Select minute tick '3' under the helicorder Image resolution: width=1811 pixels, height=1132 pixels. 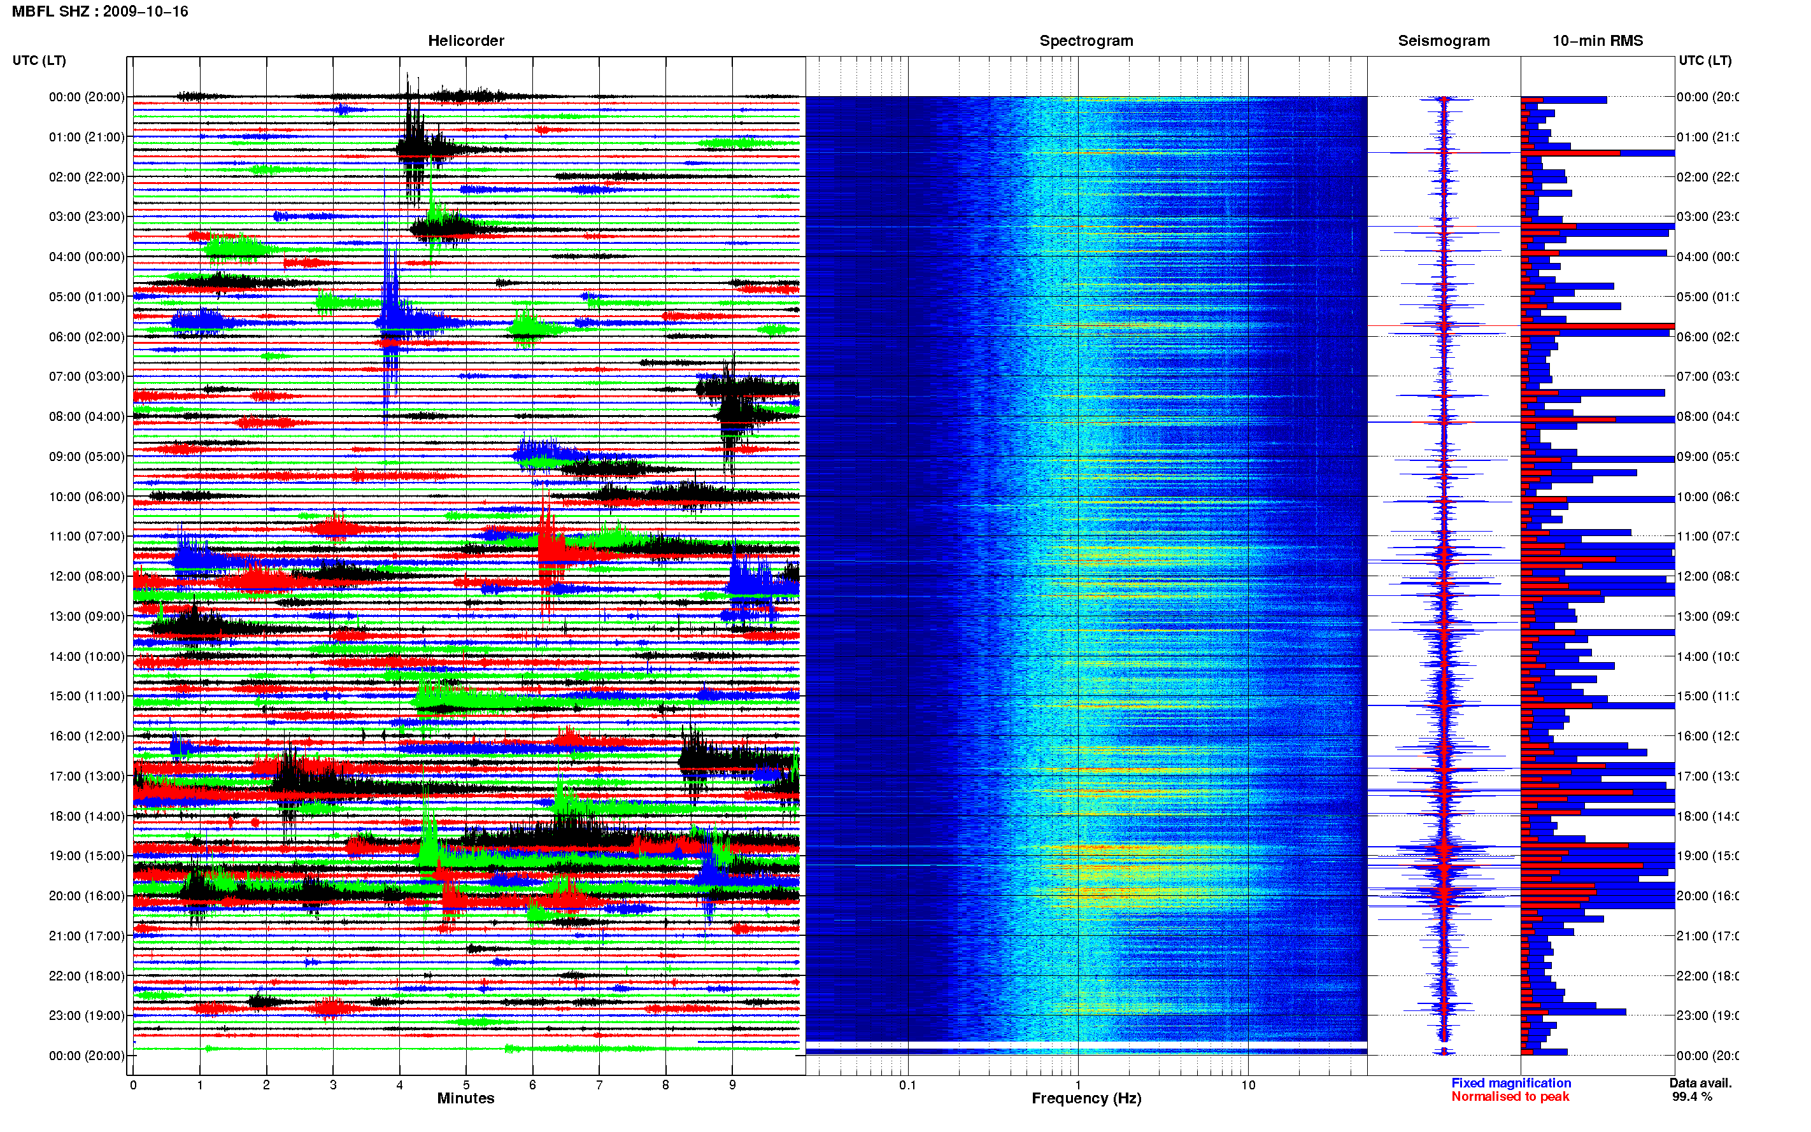pos(333,1084)
